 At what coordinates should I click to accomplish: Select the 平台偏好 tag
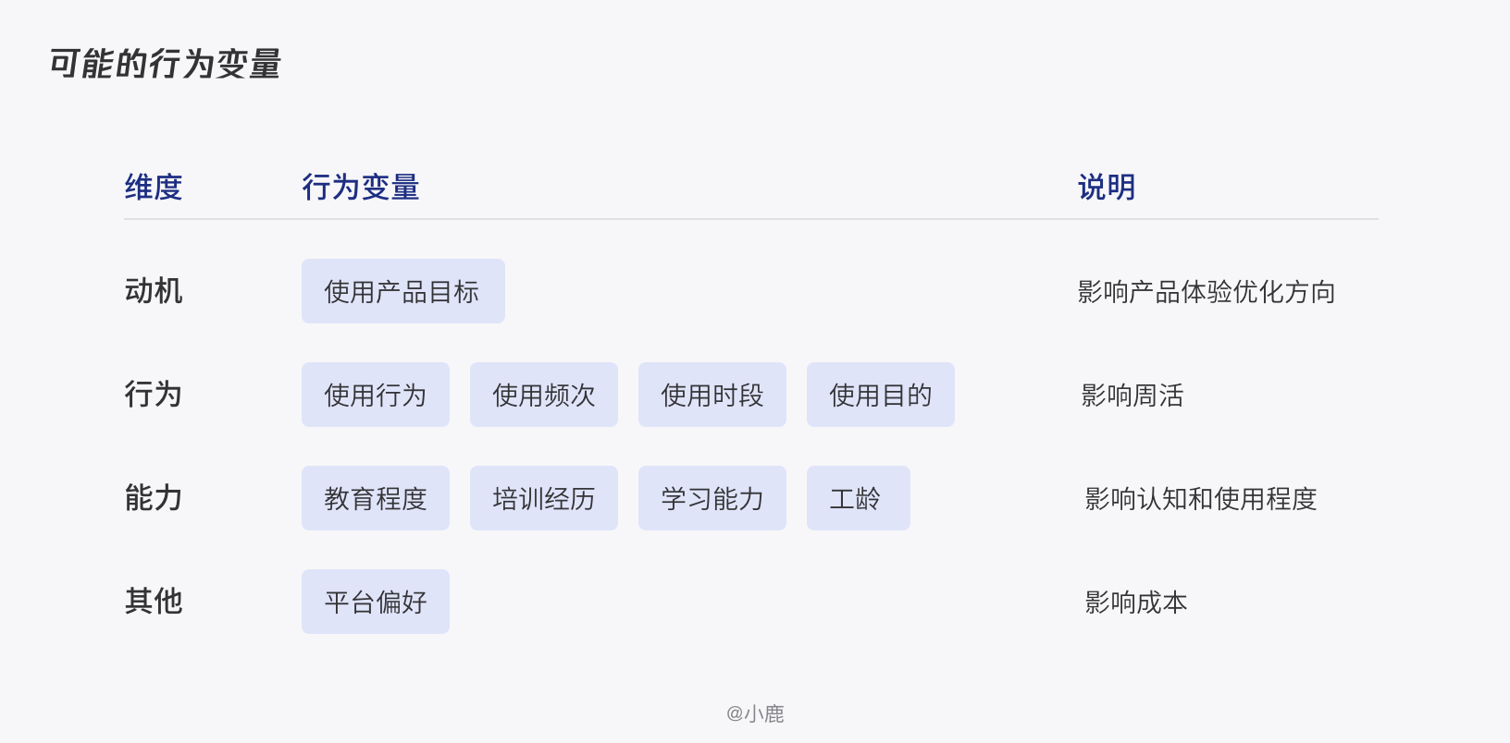[x=375, y=602]
